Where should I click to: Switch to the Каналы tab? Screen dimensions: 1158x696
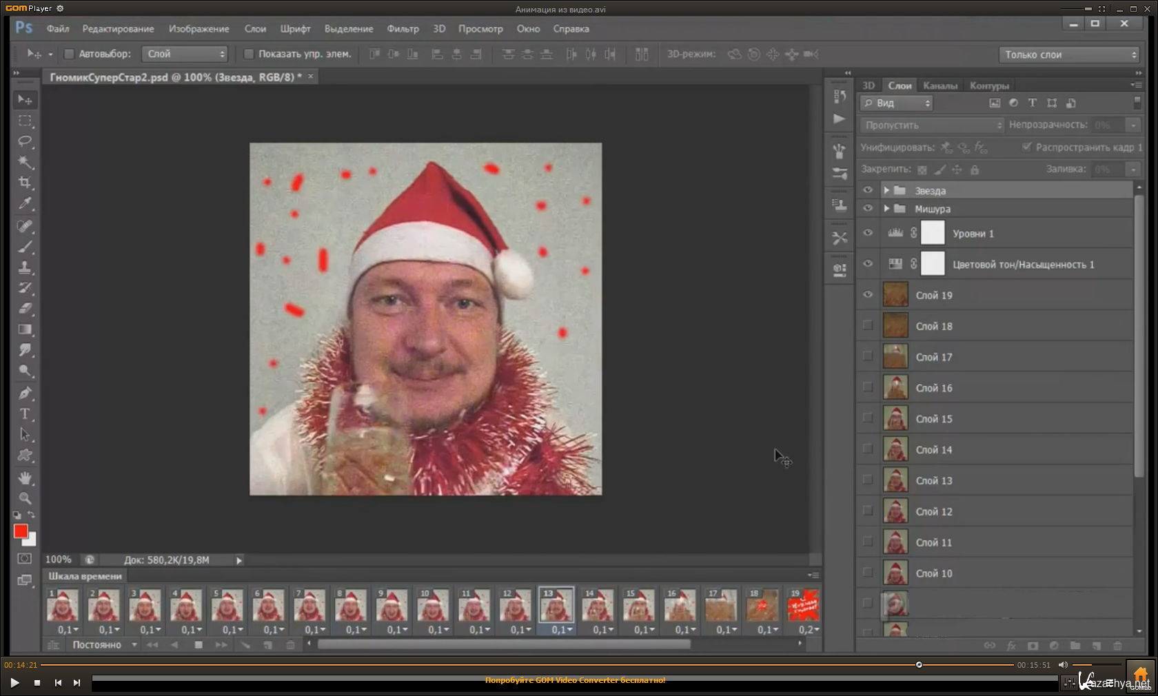pyautogui.click(x=939, y=85)
